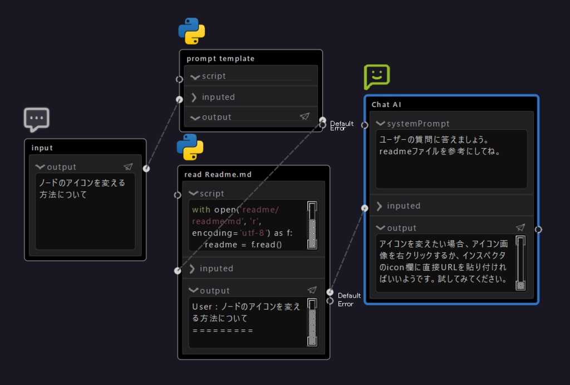Click the send icon on Chat AI output

(x=520, y=227)
